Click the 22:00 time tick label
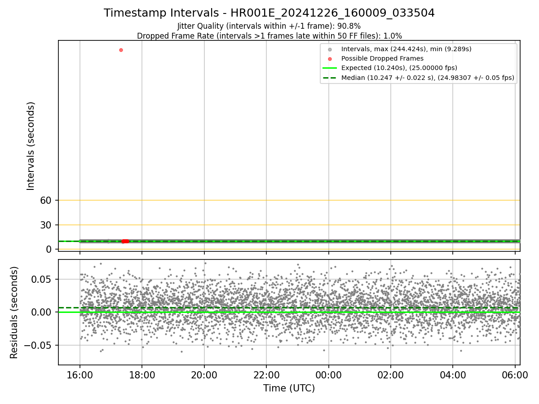This screenshot has width=539, height=404. click(266, 374)
